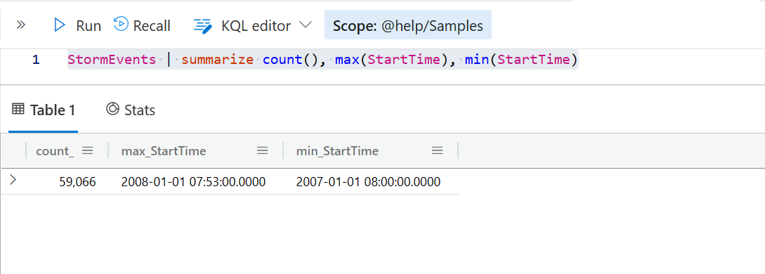765x274 pixels.
Task: Sort by the count_ column header
Action: coord(55,151)
